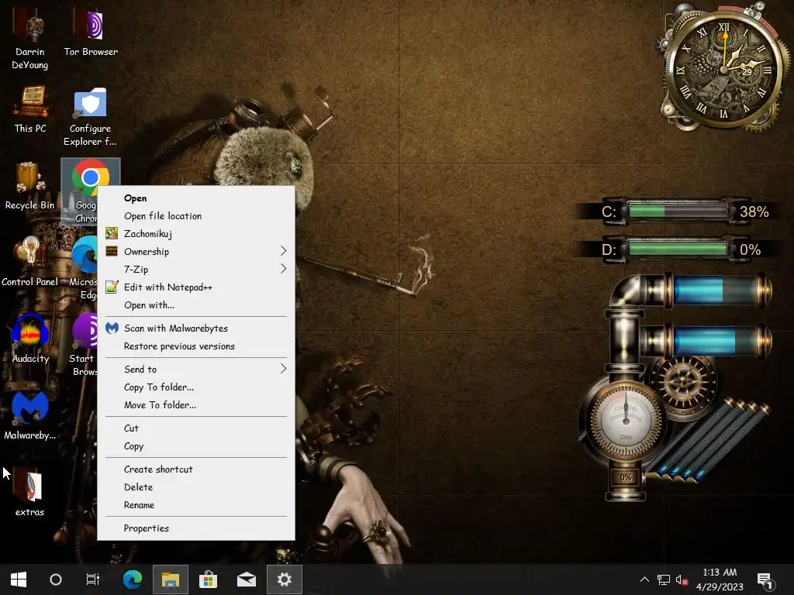Open the notification center icon
This screenshot has height=595, width=794.
point(765,580)
